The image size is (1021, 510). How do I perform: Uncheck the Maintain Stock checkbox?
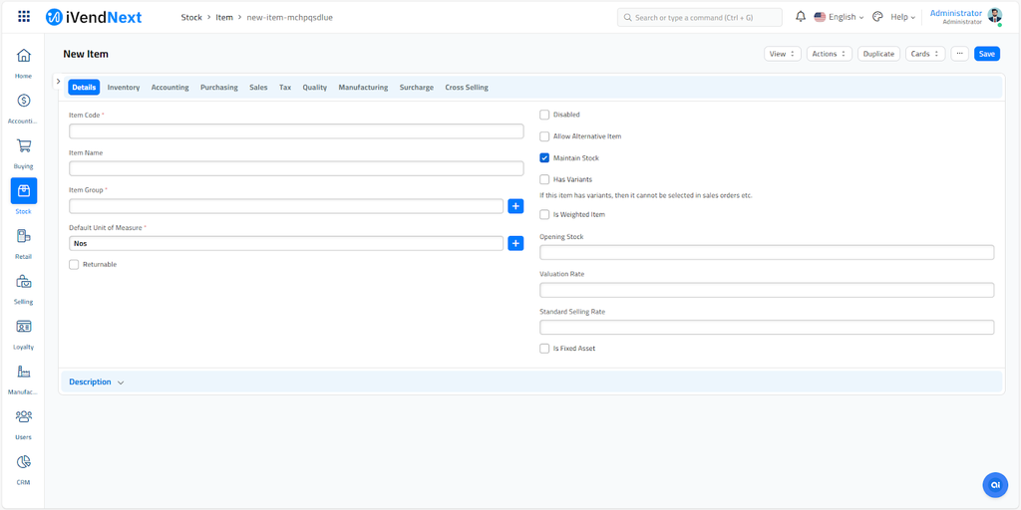[544, 158]
